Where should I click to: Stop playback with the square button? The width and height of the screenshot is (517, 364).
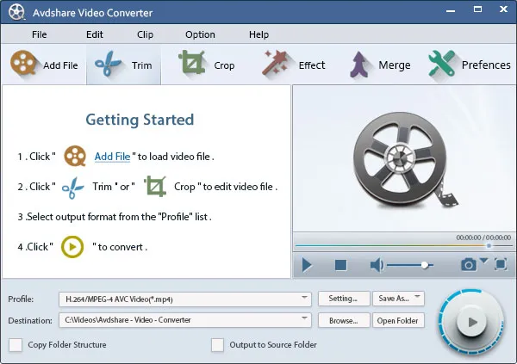[341, 265]
